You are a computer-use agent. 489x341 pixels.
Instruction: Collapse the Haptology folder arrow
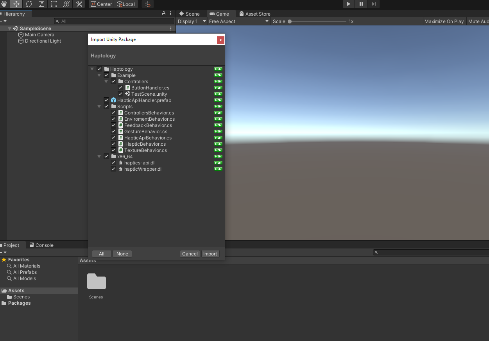92,69
